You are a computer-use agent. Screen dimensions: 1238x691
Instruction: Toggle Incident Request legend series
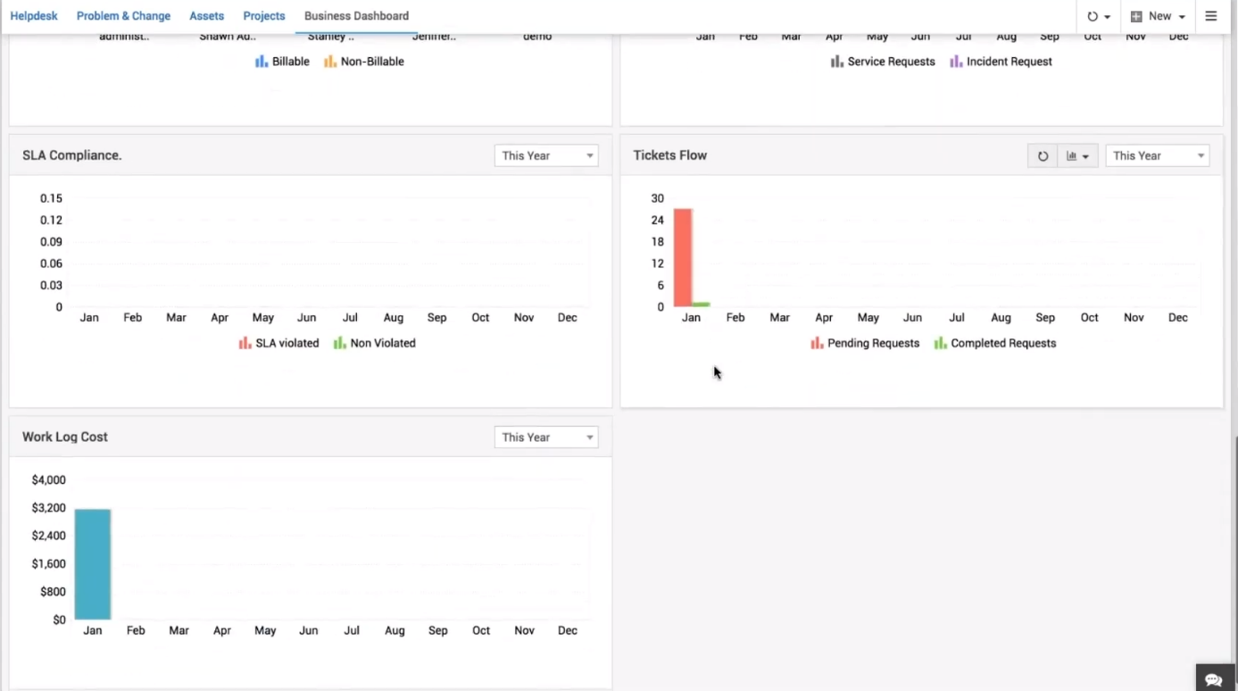coord(1001,62)
